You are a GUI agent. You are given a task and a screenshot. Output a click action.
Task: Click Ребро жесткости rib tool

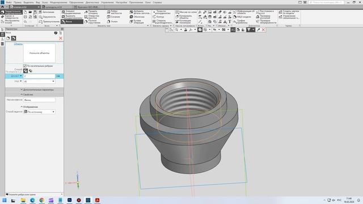pos(115,12)
